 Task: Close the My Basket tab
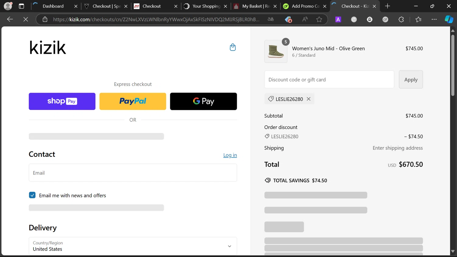(x=275, y=6)
